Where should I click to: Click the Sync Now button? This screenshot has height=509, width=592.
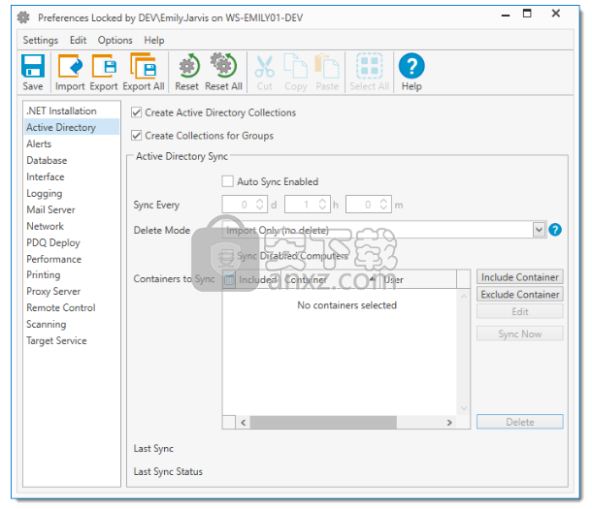coord(519,334)
